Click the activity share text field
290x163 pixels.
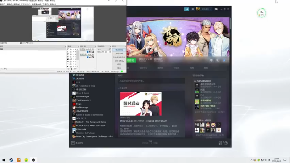pos(151,81)
